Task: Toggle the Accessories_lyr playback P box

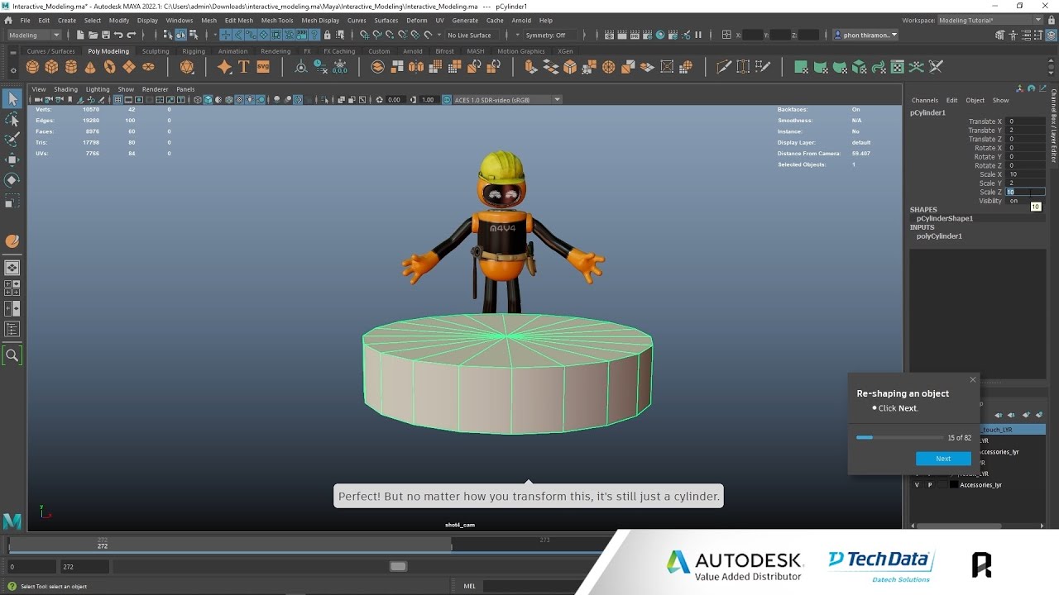Action: [x=930, y=485]
